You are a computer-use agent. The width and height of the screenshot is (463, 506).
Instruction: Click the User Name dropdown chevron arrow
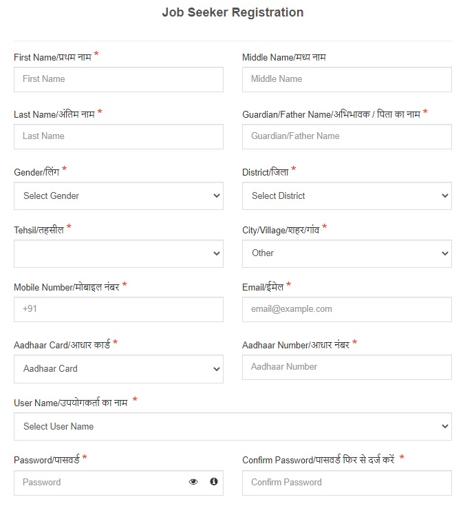tap(444, 426)
